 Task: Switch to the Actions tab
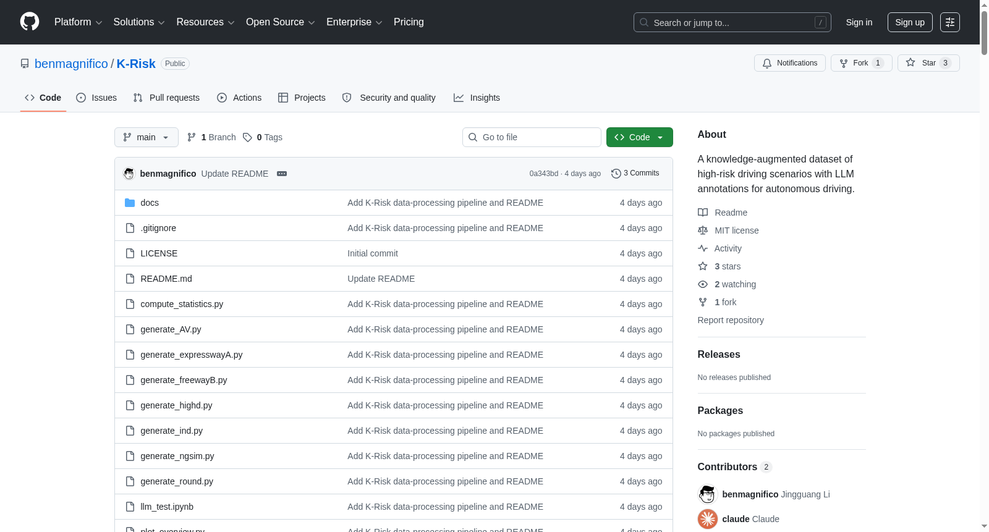point(239,98)
